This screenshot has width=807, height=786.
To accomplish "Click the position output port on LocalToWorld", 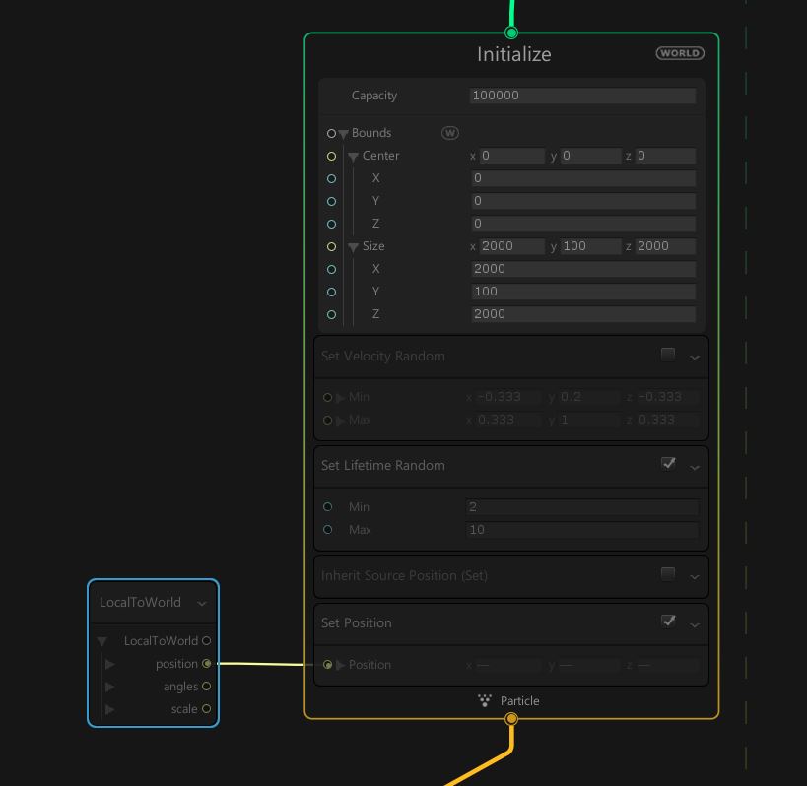I will click(x=207, y=663).
